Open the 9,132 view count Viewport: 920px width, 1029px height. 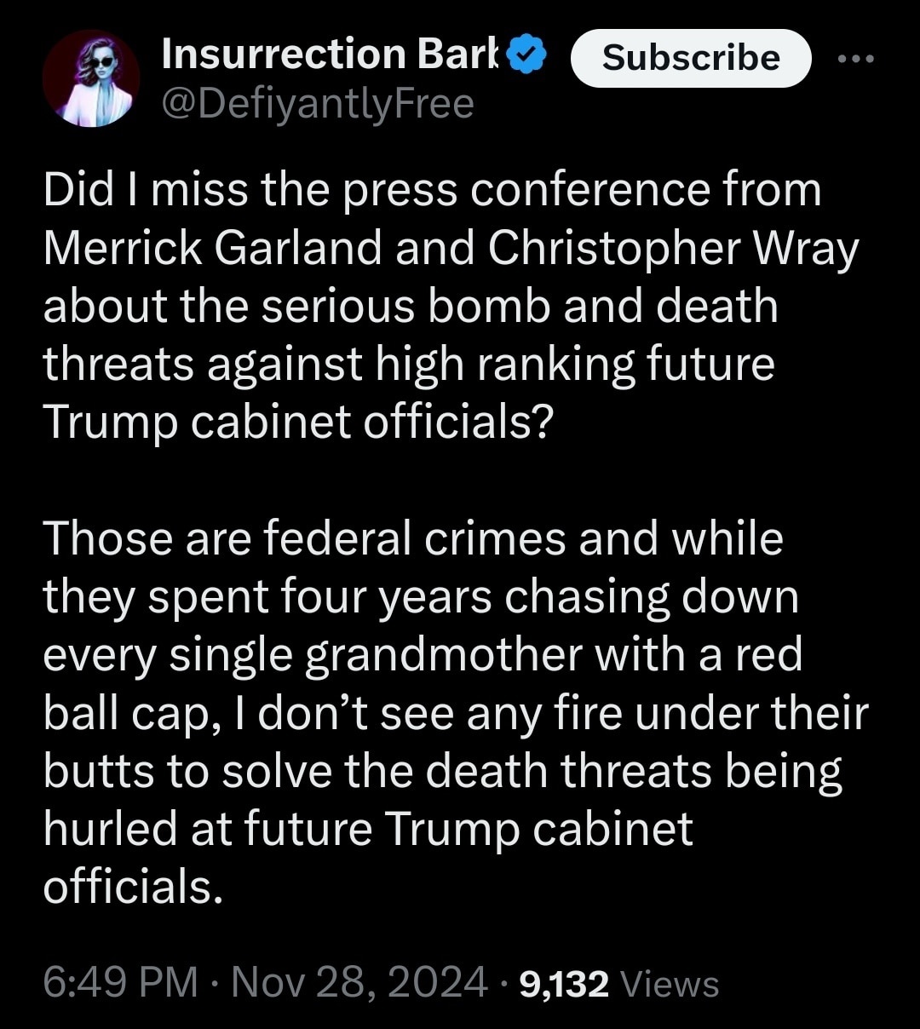pos(563,984)
